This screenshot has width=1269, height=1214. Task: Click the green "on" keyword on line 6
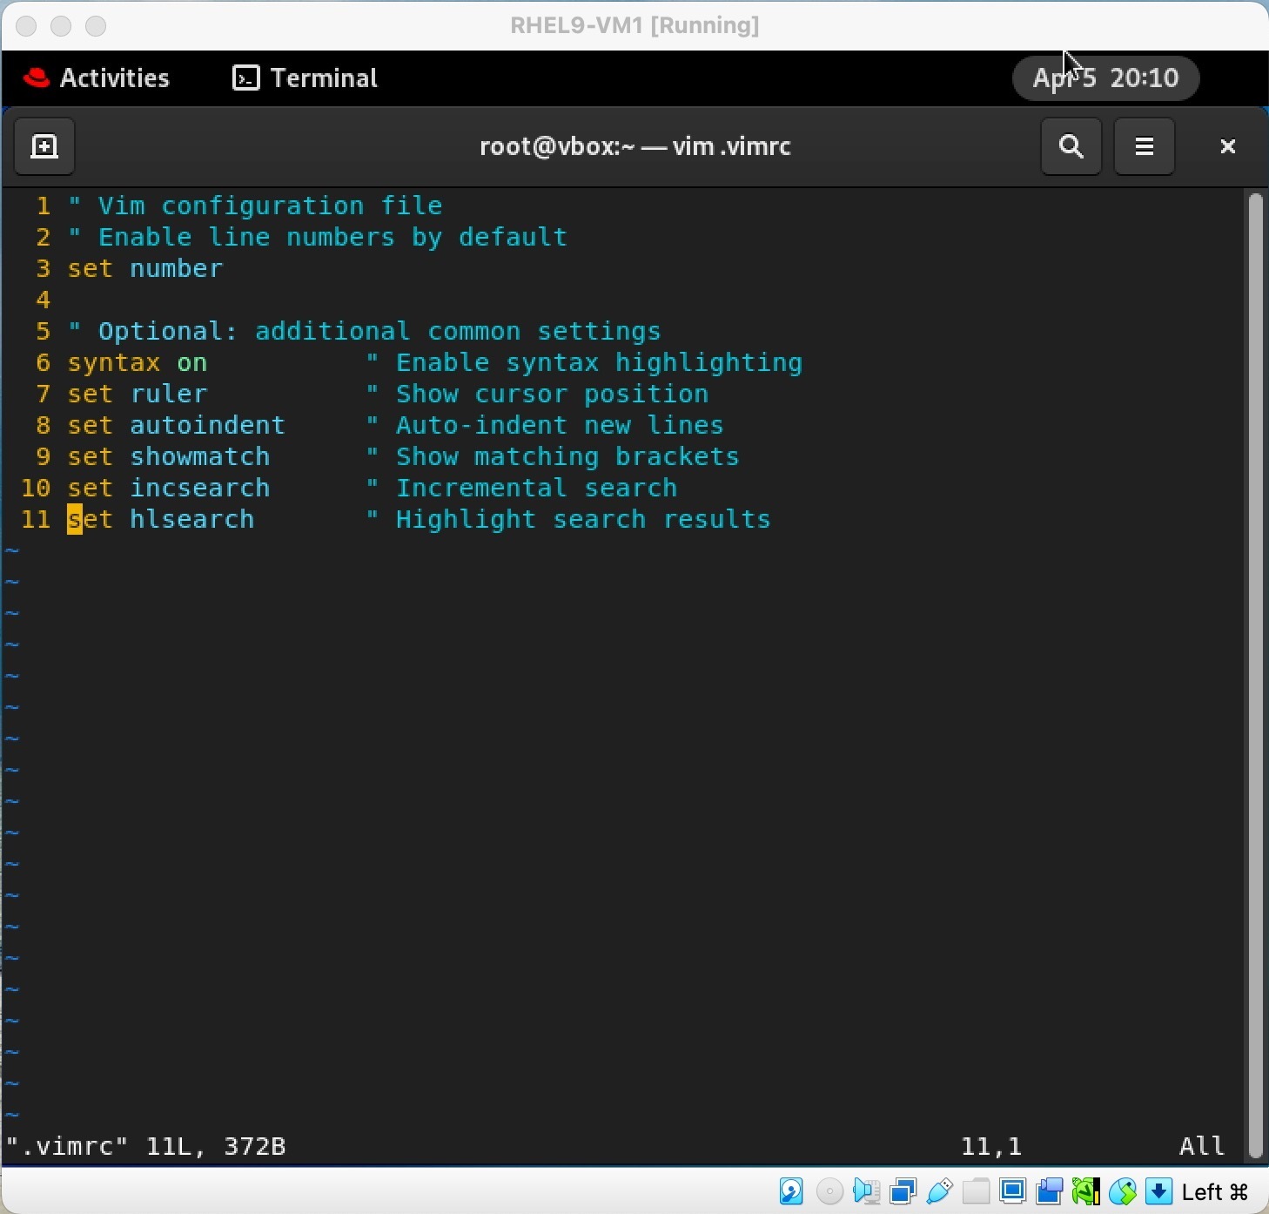tap(192, 362)
